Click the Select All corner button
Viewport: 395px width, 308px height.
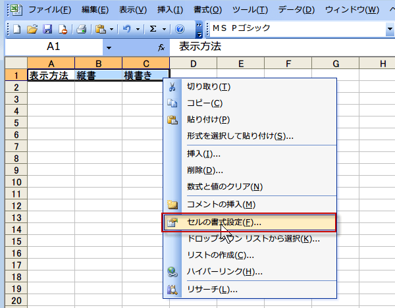(16, 63)
